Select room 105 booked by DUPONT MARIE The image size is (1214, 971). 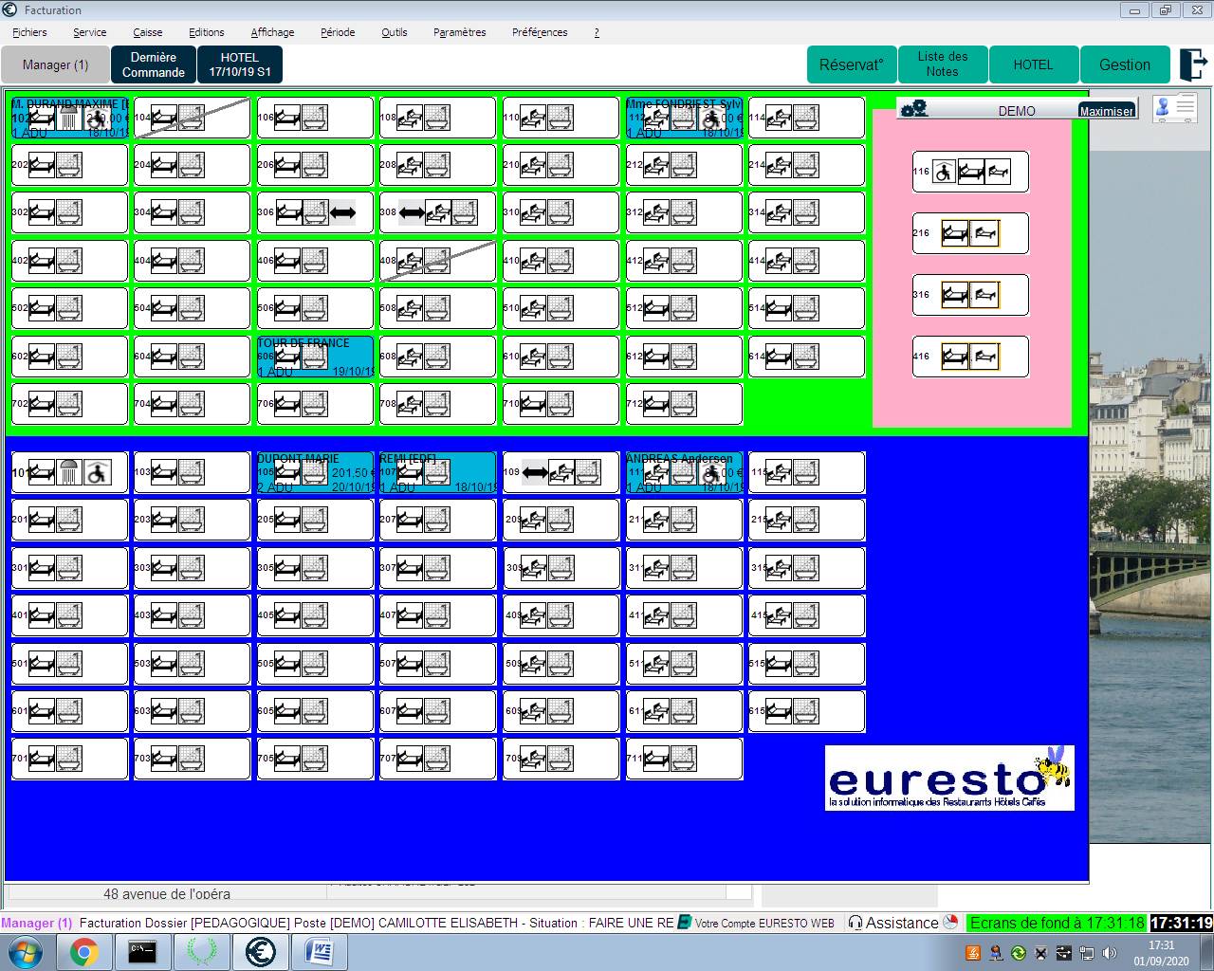coord(315,472)
